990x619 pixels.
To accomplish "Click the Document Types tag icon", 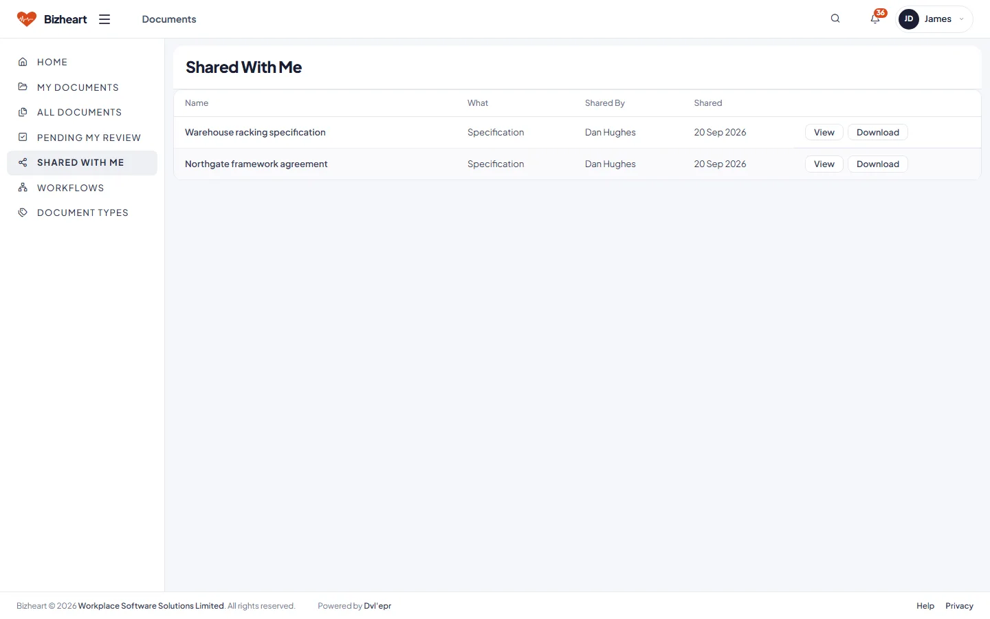I will click(x=23, y=213).
